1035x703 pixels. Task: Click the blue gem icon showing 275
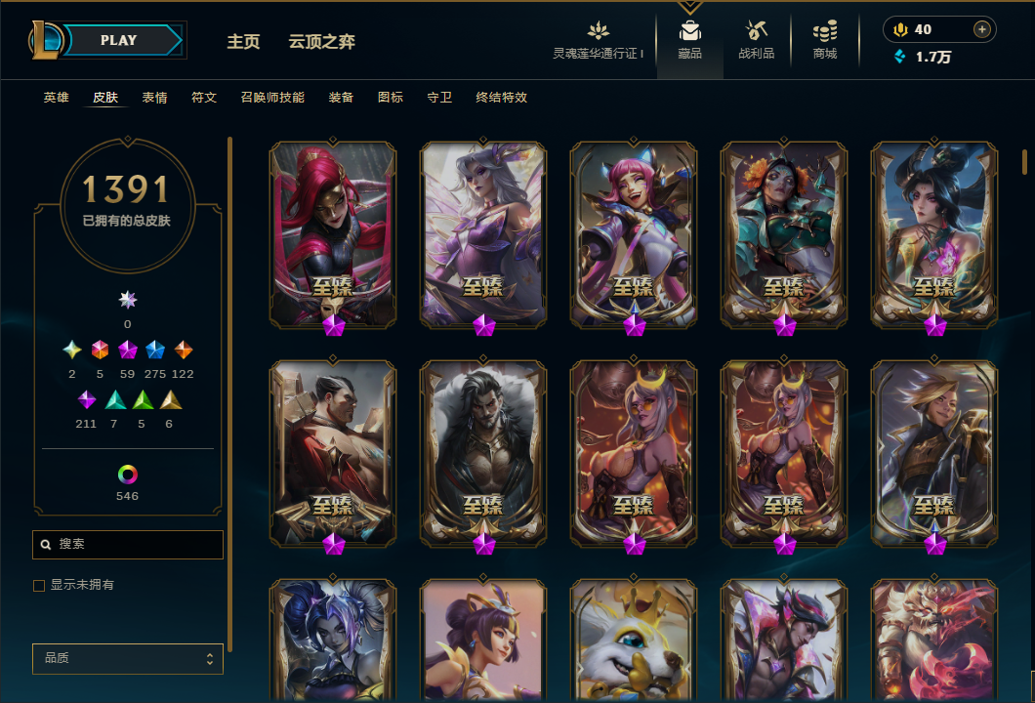click(155, 350)
